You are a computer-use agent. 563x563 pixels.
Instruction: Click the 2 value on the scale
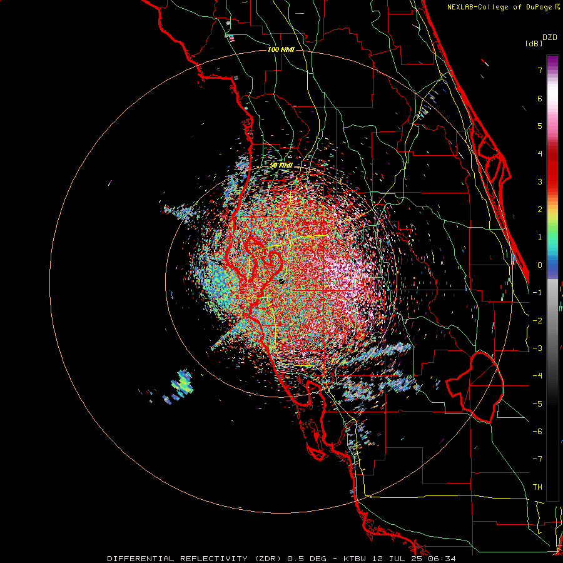[540, 210]
